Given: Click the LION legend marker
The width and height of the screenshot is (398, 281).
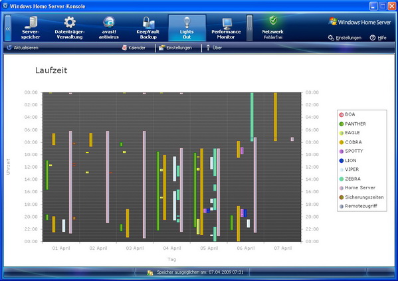Looking at the screenshot, I should [342, 161].
